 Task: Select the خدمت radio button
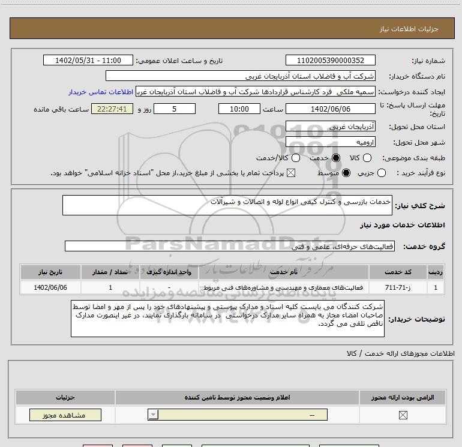click(x=336, y=158)
